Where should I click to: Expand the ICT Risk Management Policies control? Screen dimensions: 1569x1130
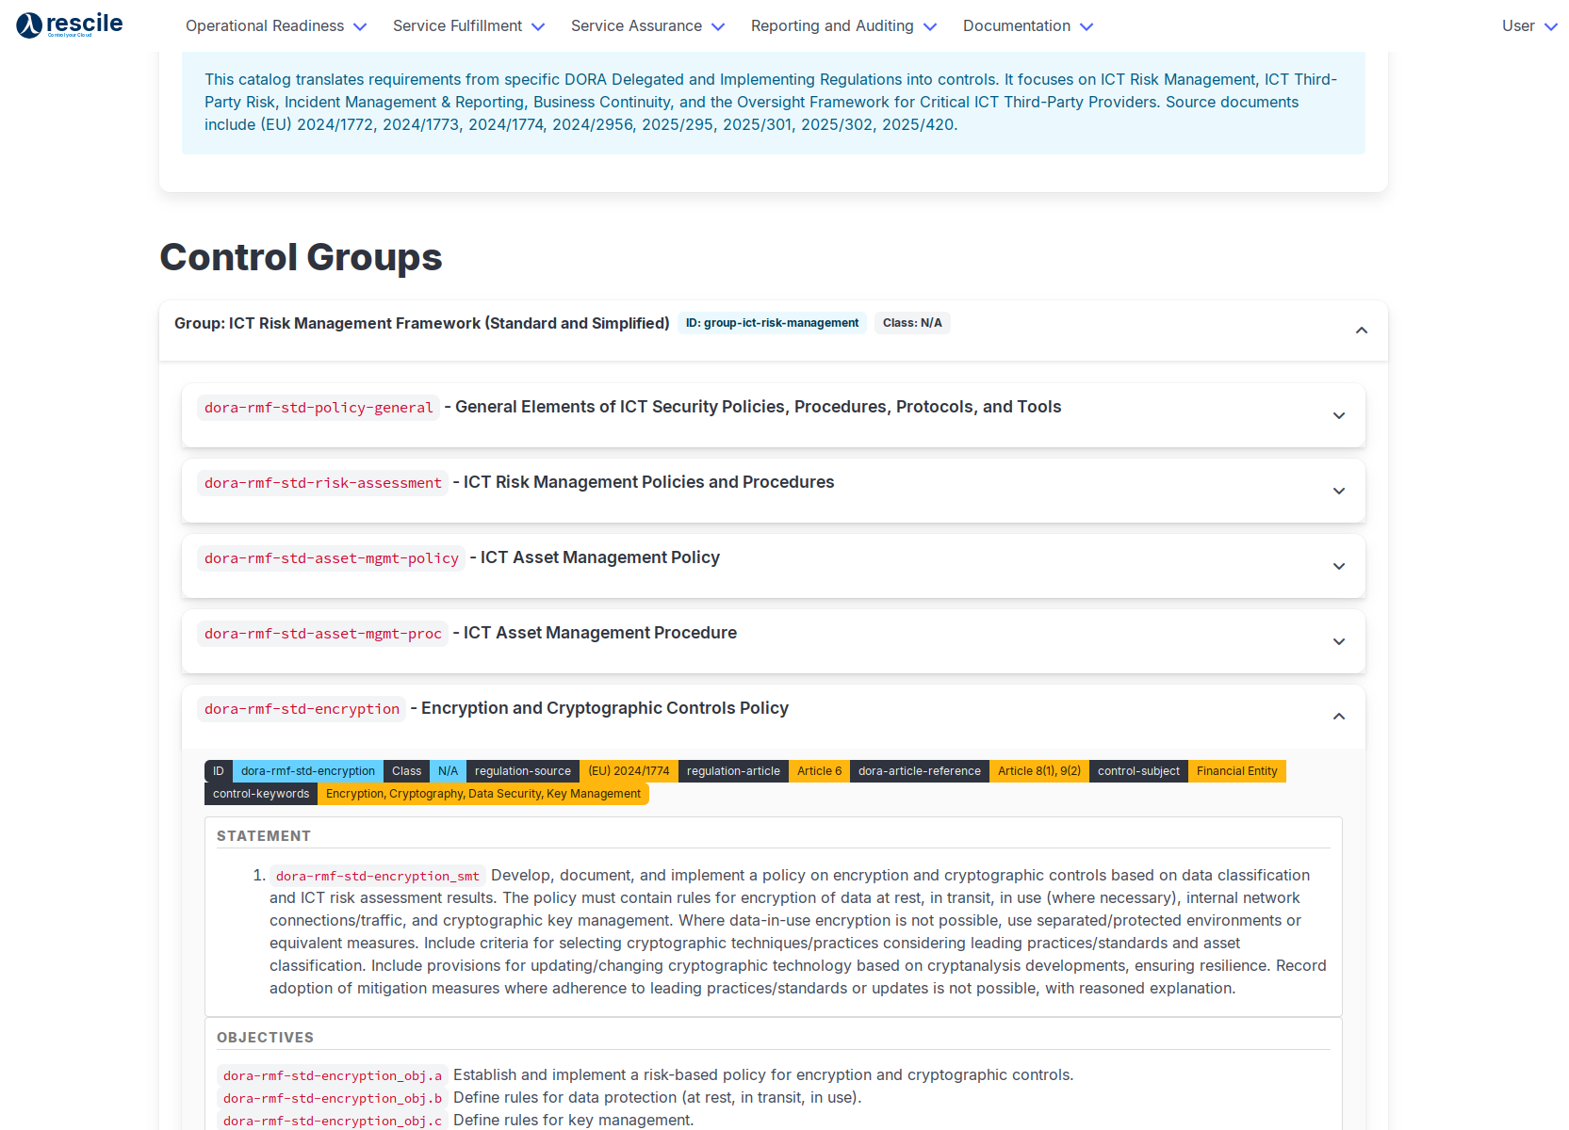point(1338,491)
